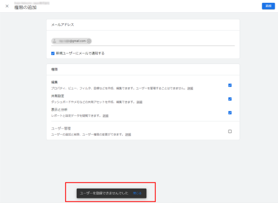Open 詳細 link in 編集 description
The image size is (278, 203).
pyautogui.click(x=190, y=88)
